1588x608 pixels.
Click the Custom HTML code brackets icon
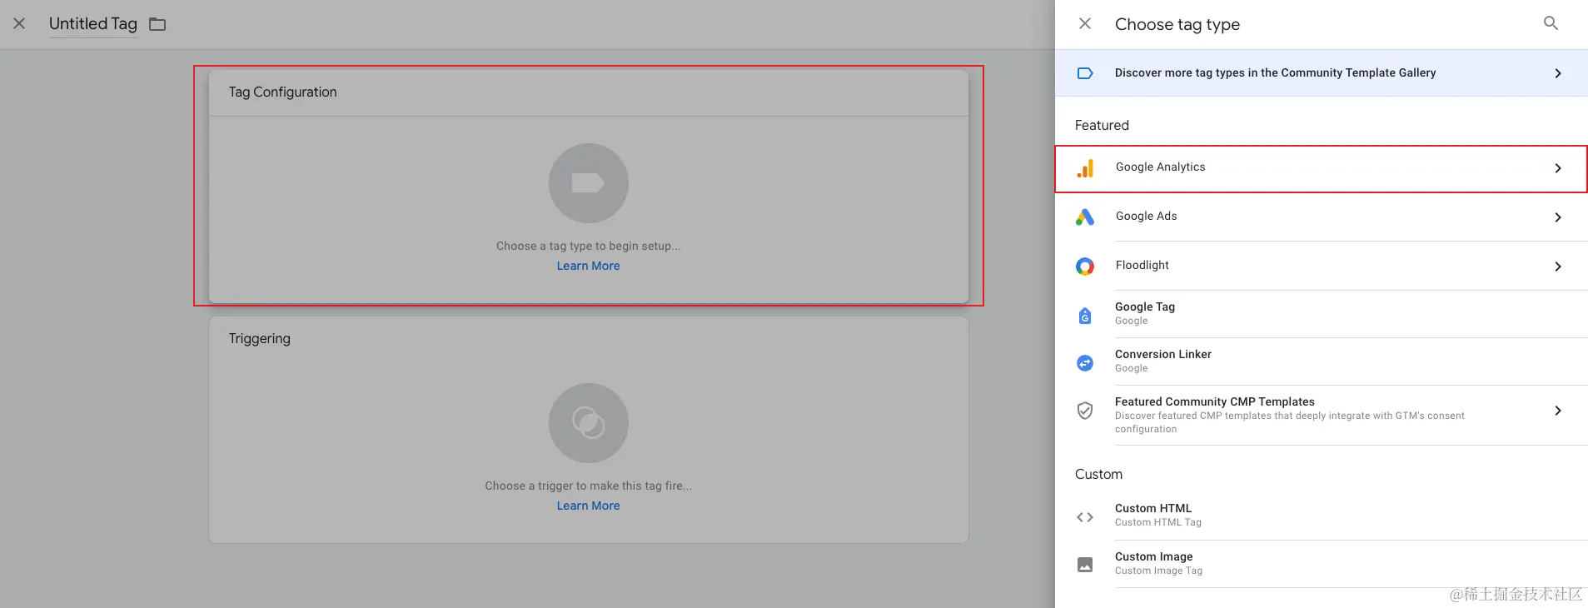(1085, 517)
